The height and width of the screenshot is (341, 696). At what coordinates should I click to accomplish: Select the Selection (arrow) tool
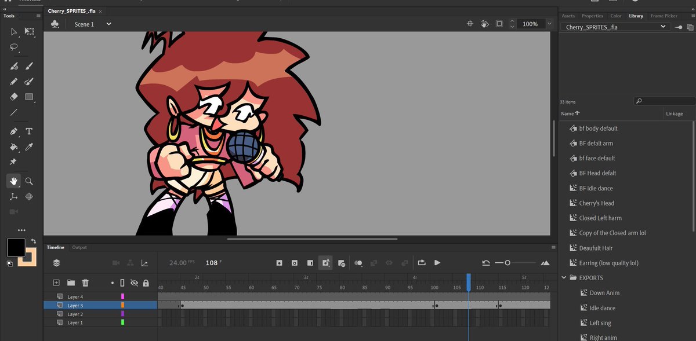[x=14, y=32]
